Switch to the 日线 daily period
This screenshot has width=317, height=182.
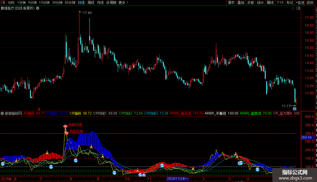[x=81, y=3]
